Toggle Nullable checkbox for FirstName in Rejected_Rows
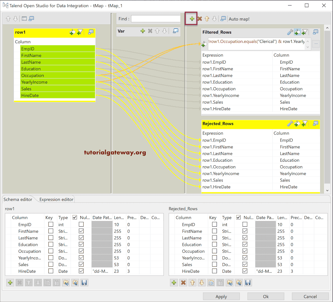 coord(245,231)
